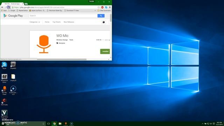Open the Action Center notification icon

[x=214, y=124]
